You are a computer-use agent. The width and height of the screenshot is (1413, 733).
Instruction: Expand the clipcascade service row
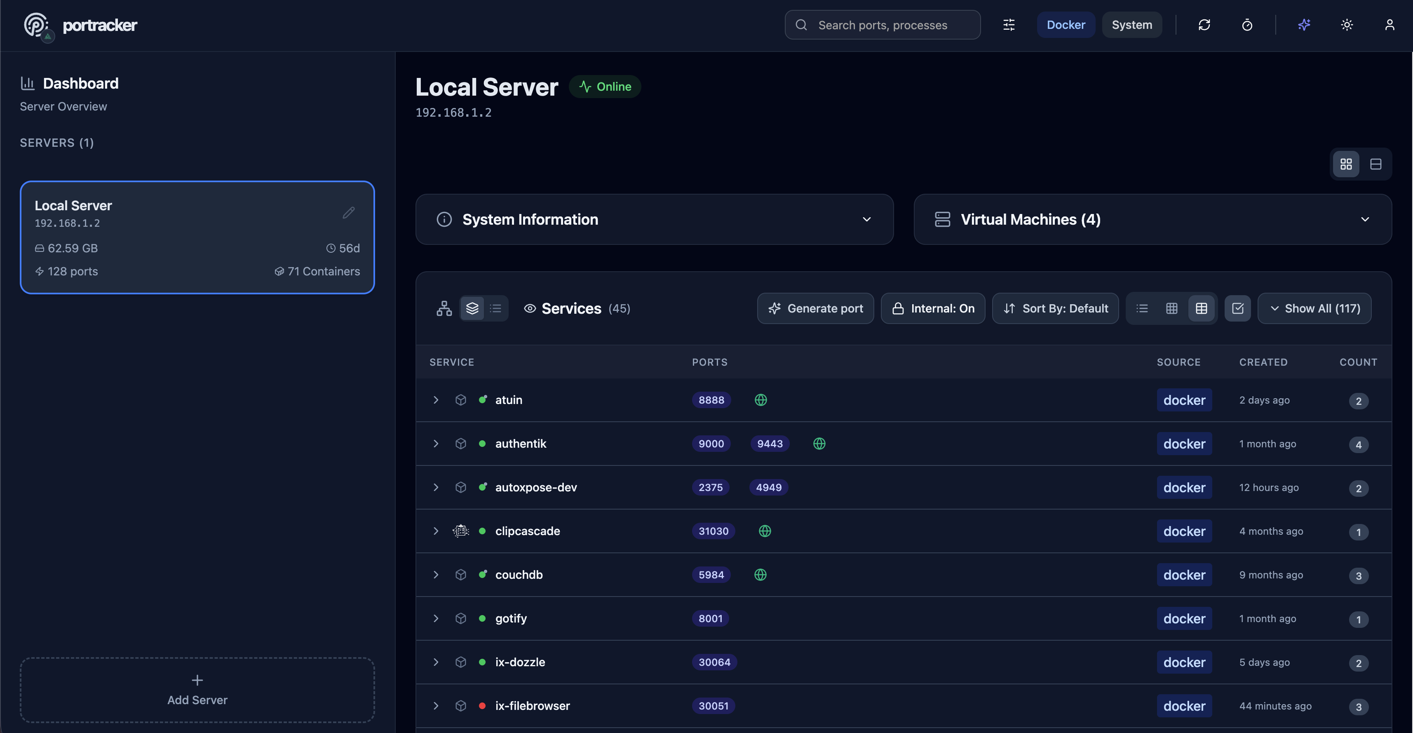pyautogui.click(x=436, y=531)
